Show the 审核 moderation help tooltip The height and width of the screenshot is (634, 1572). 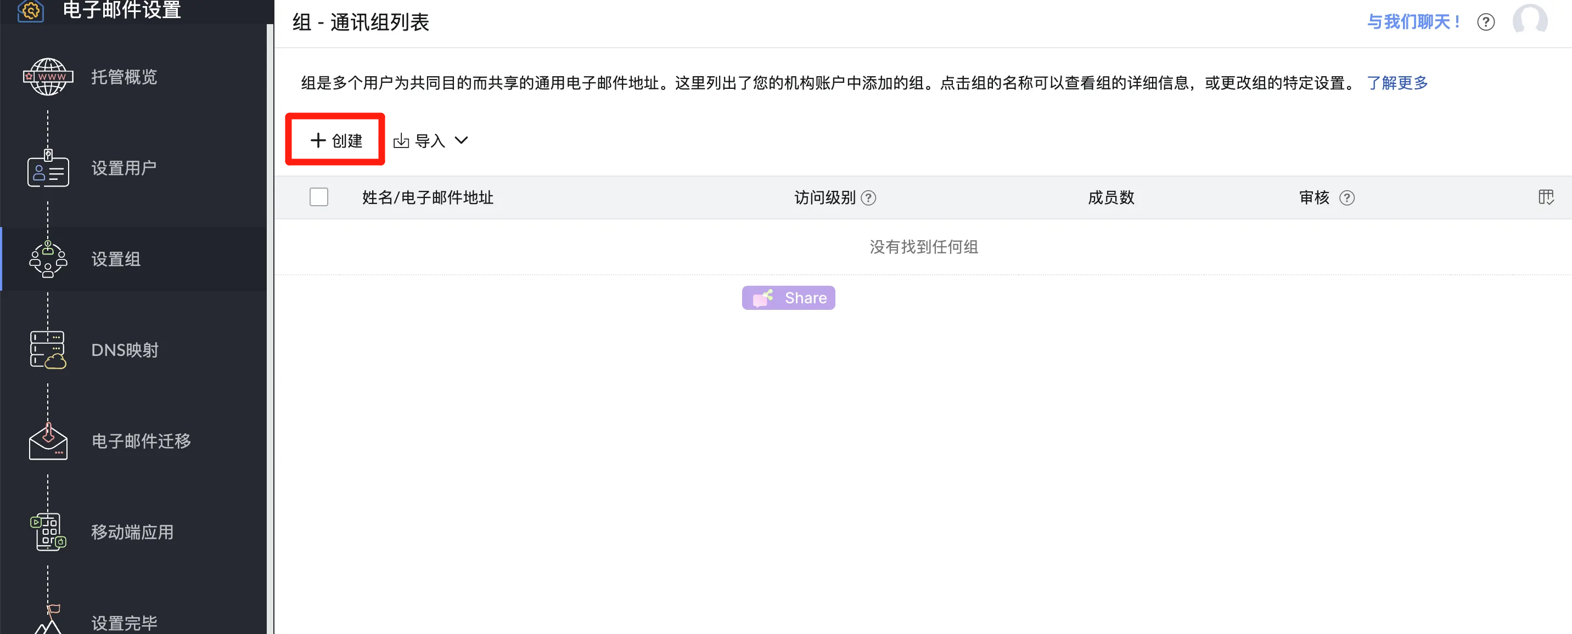click(1347, 198)
